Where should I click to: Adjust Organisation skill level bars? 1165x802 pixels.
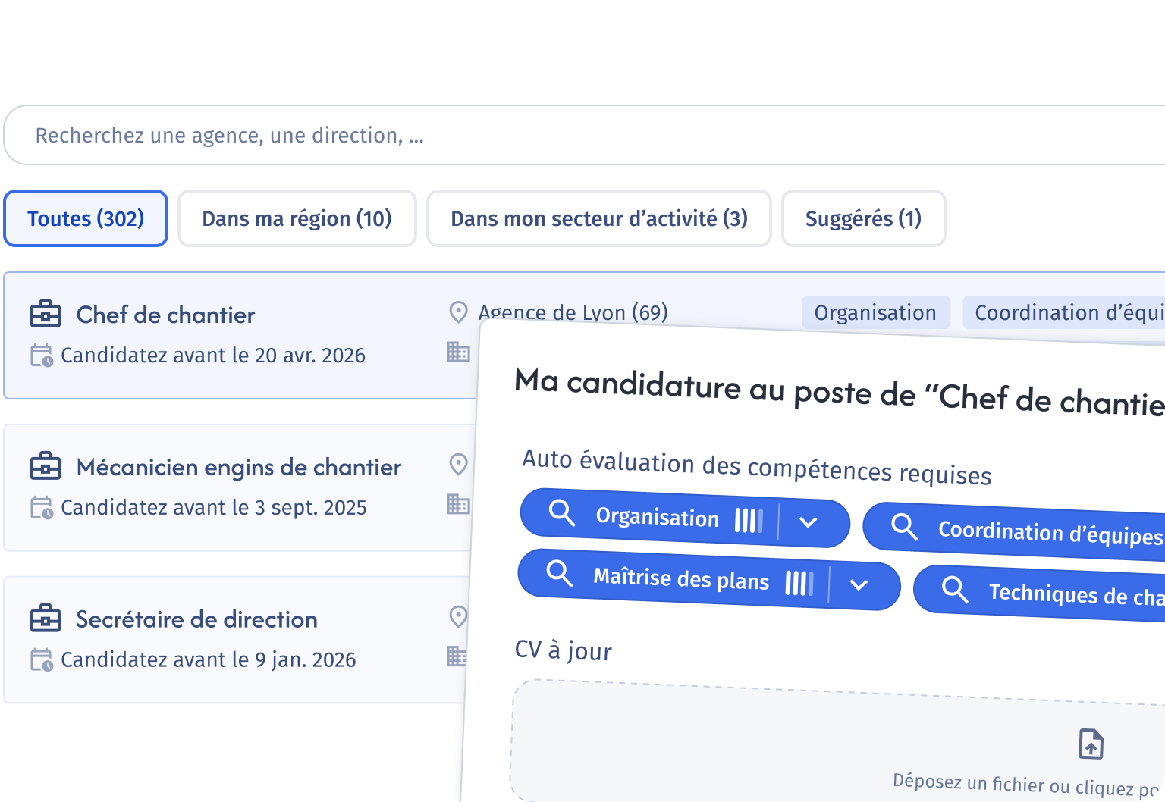749,521
